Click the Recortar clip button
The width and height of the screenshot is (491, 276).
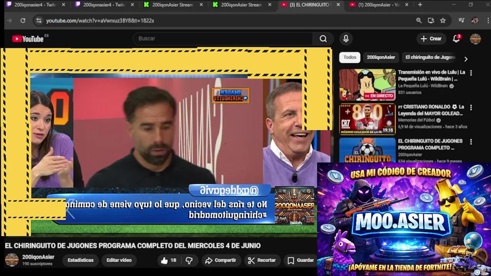(x=262, y=260)
